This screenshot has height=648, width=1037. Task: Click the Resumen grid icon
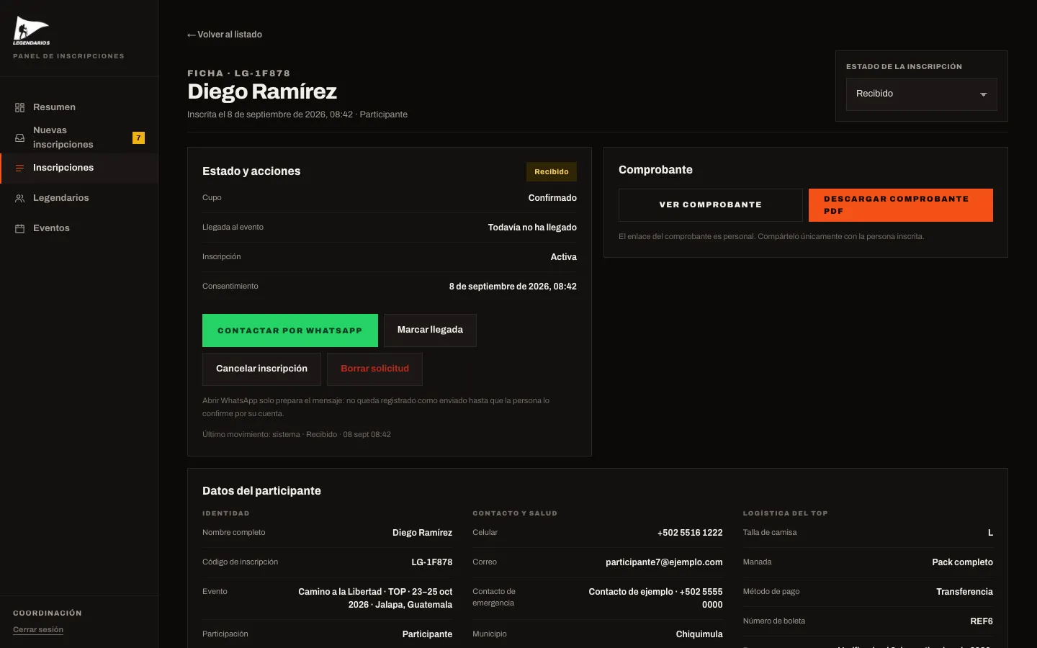point(19,107)
